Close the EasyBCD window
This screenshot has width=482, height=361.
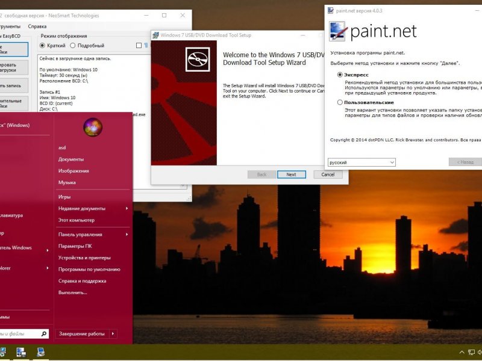pyautogui.click(x=183, y=16)
